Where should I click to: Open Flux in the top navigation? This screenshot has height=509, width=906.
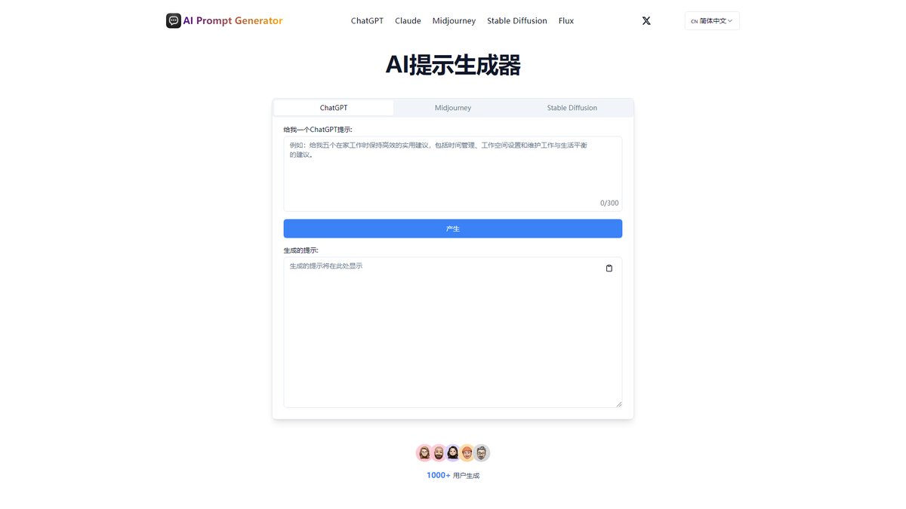click(x=566, y=21)
